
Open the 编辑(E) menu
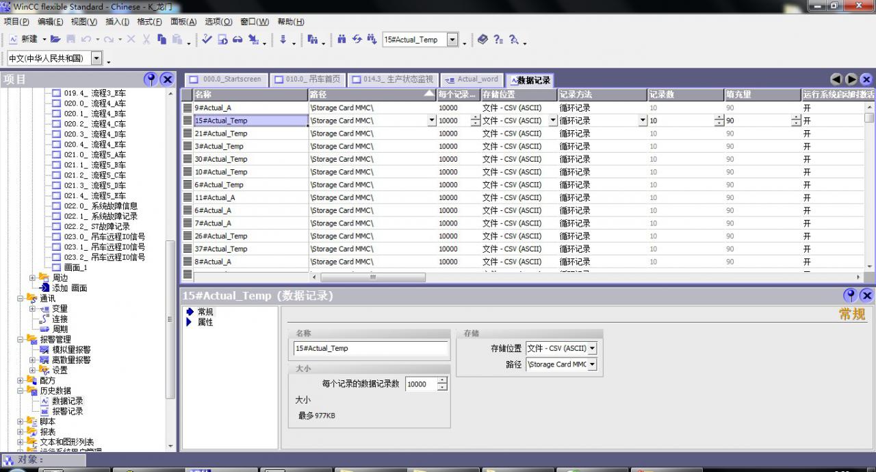[51, 22]
